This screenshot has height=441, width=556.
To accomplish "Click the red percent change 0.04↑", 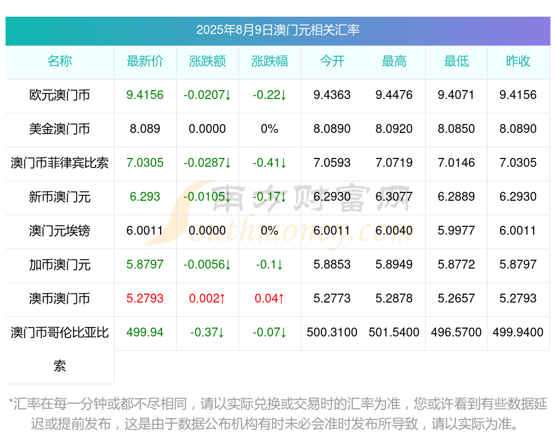I will 270,298.
